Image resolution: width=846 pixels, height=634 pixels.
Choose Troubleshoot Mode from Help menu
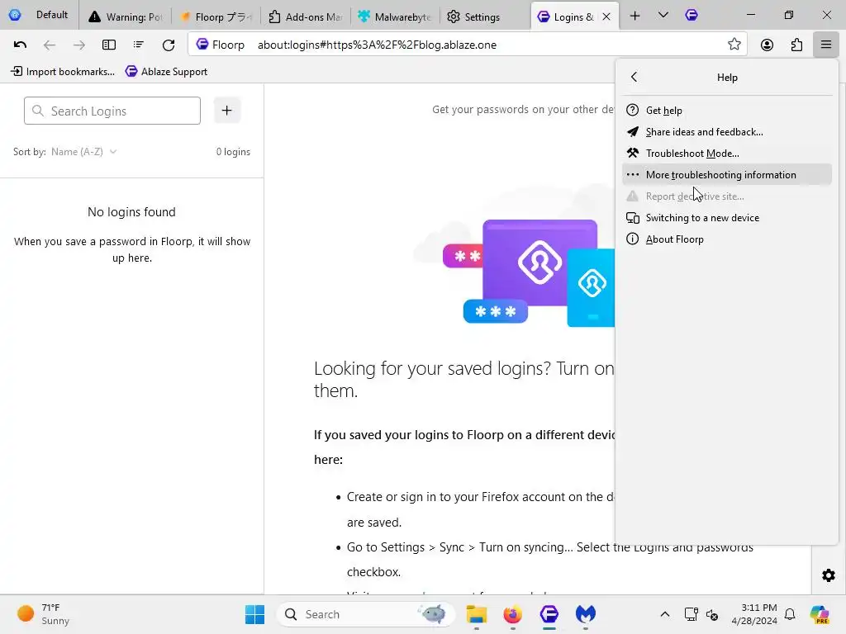727,153
